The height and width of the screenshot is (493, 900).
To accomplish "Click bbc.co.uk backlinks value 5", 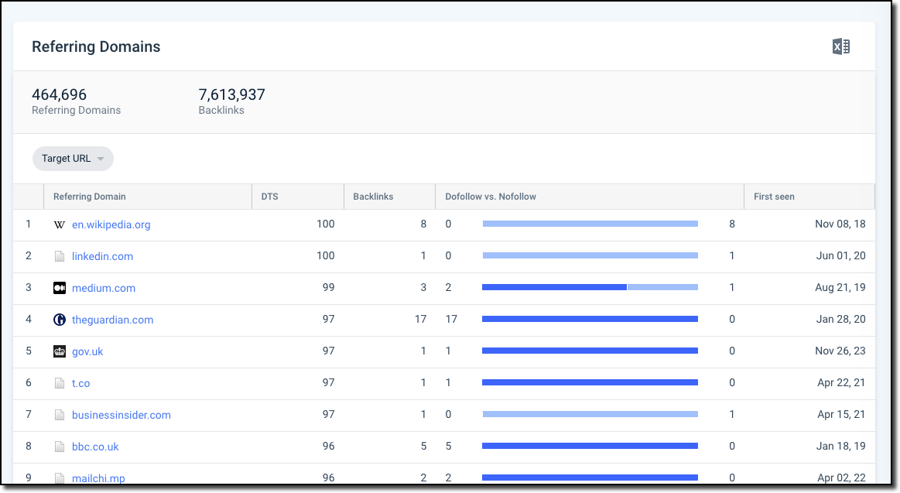I will pos(423,446).
